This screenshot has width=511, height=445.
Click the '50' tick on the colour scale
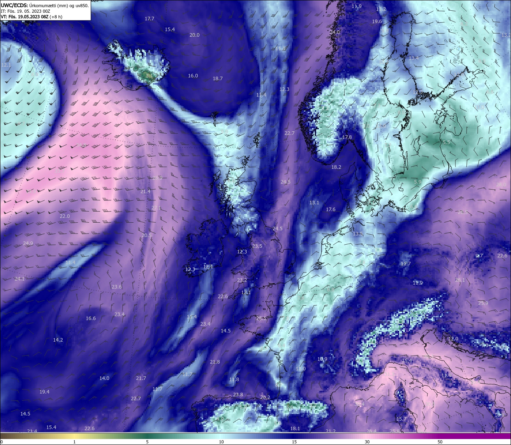440,442
